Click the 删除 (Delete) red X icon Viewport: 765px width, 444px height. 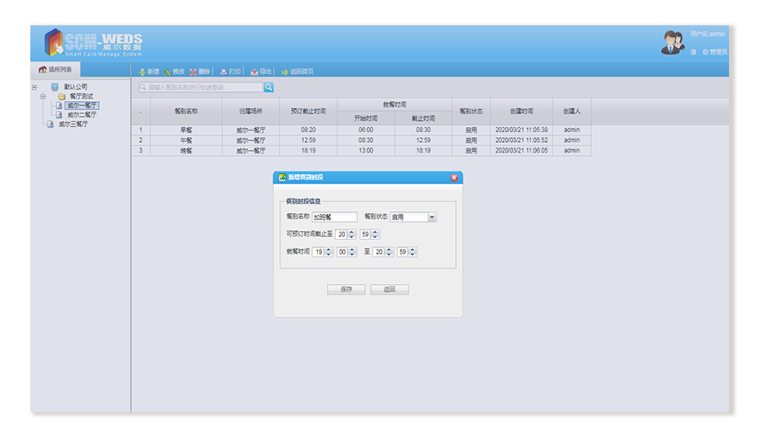[194, 72]
